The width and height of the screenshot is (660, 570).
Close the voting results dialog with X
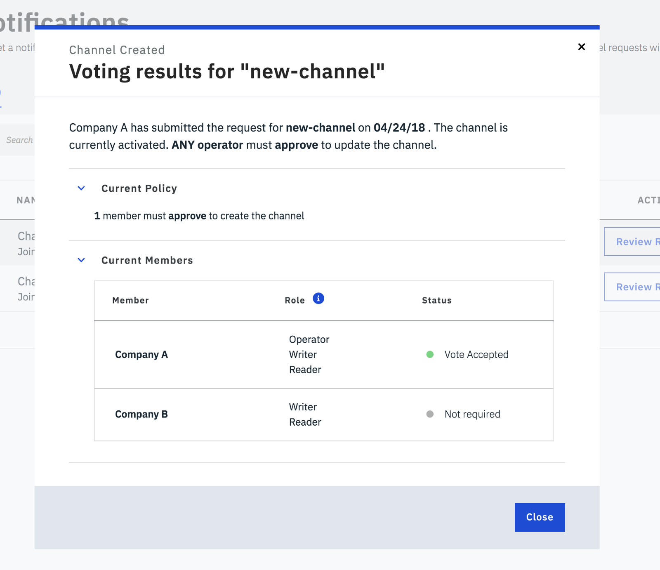pos(582,47)
